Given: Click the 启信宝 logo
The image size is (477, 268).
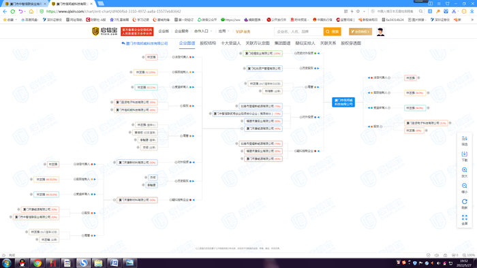Looking at the screenshot, I should coord(105,31).
